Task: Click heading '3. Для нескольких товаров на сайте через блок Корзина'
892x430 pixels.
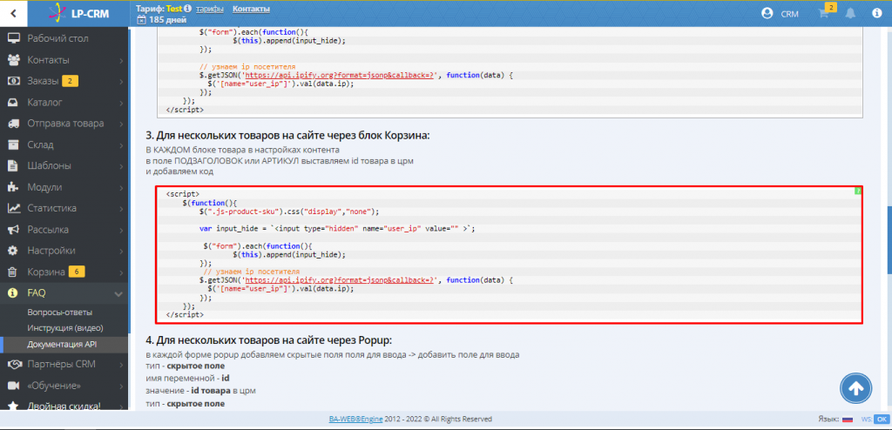Action: tap(287, 136)
